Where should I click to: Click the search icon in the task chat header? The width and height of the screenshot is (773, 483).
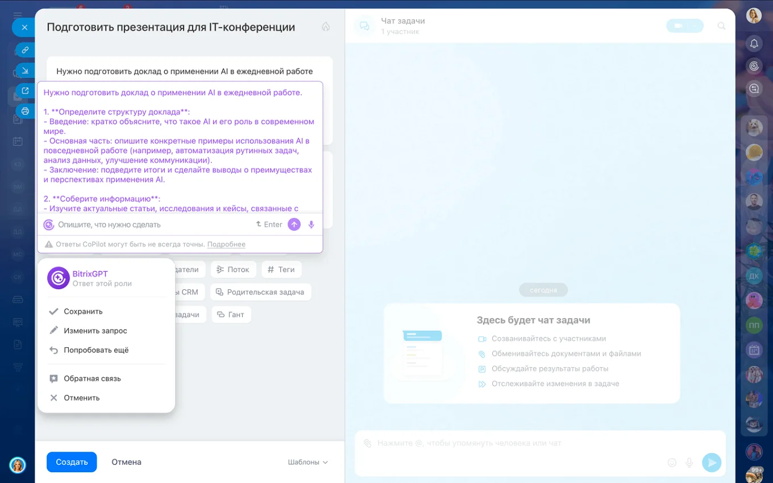coord(721,26)
